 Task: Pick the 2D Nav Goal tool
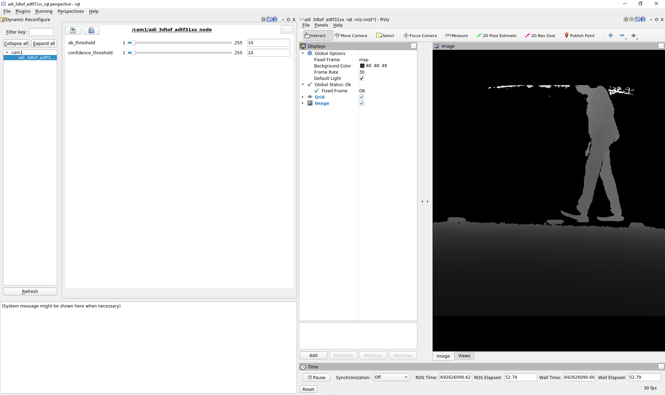pyautogui.click(x=540, y=36)
